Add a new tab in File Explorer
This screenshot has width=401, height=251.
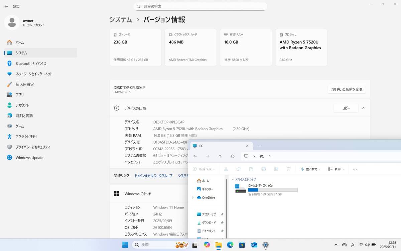coord(259,146)
